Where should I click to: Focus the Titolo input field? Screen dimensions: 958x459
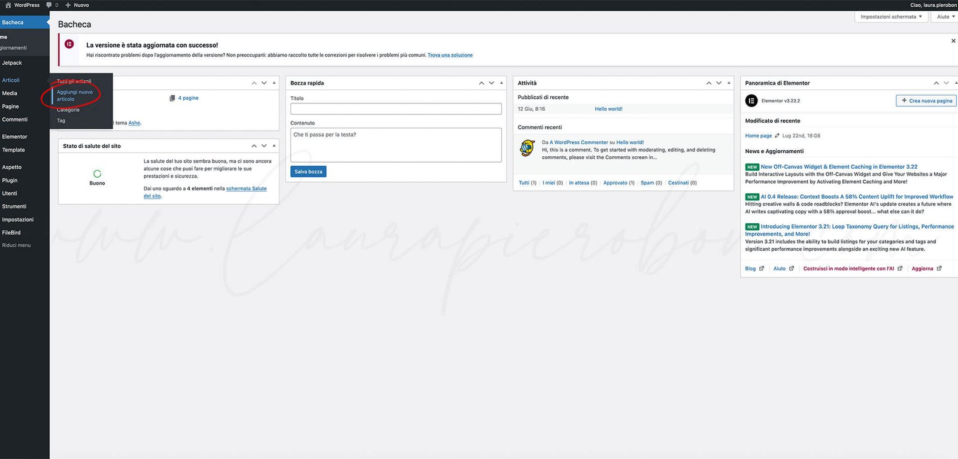pos(396,109)
